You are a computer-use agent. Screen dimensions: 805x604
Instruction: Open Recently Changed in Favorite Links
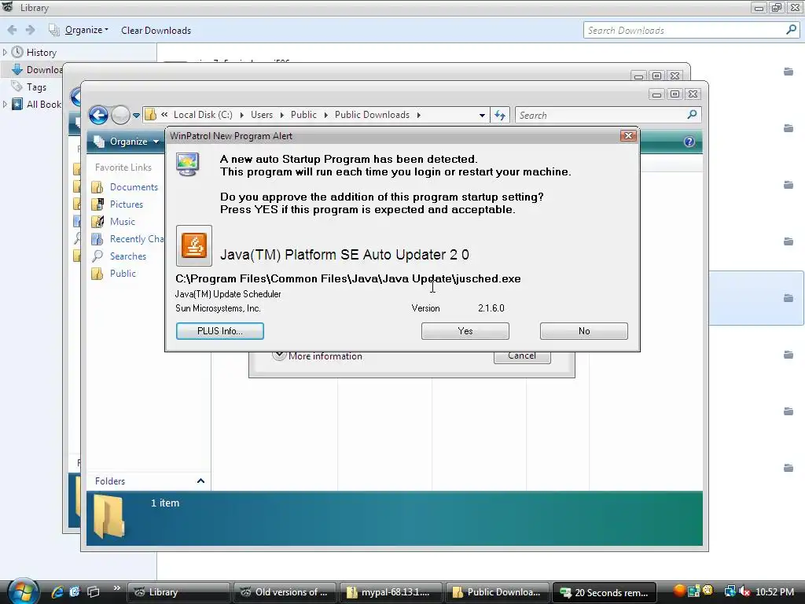click(137, 239)
